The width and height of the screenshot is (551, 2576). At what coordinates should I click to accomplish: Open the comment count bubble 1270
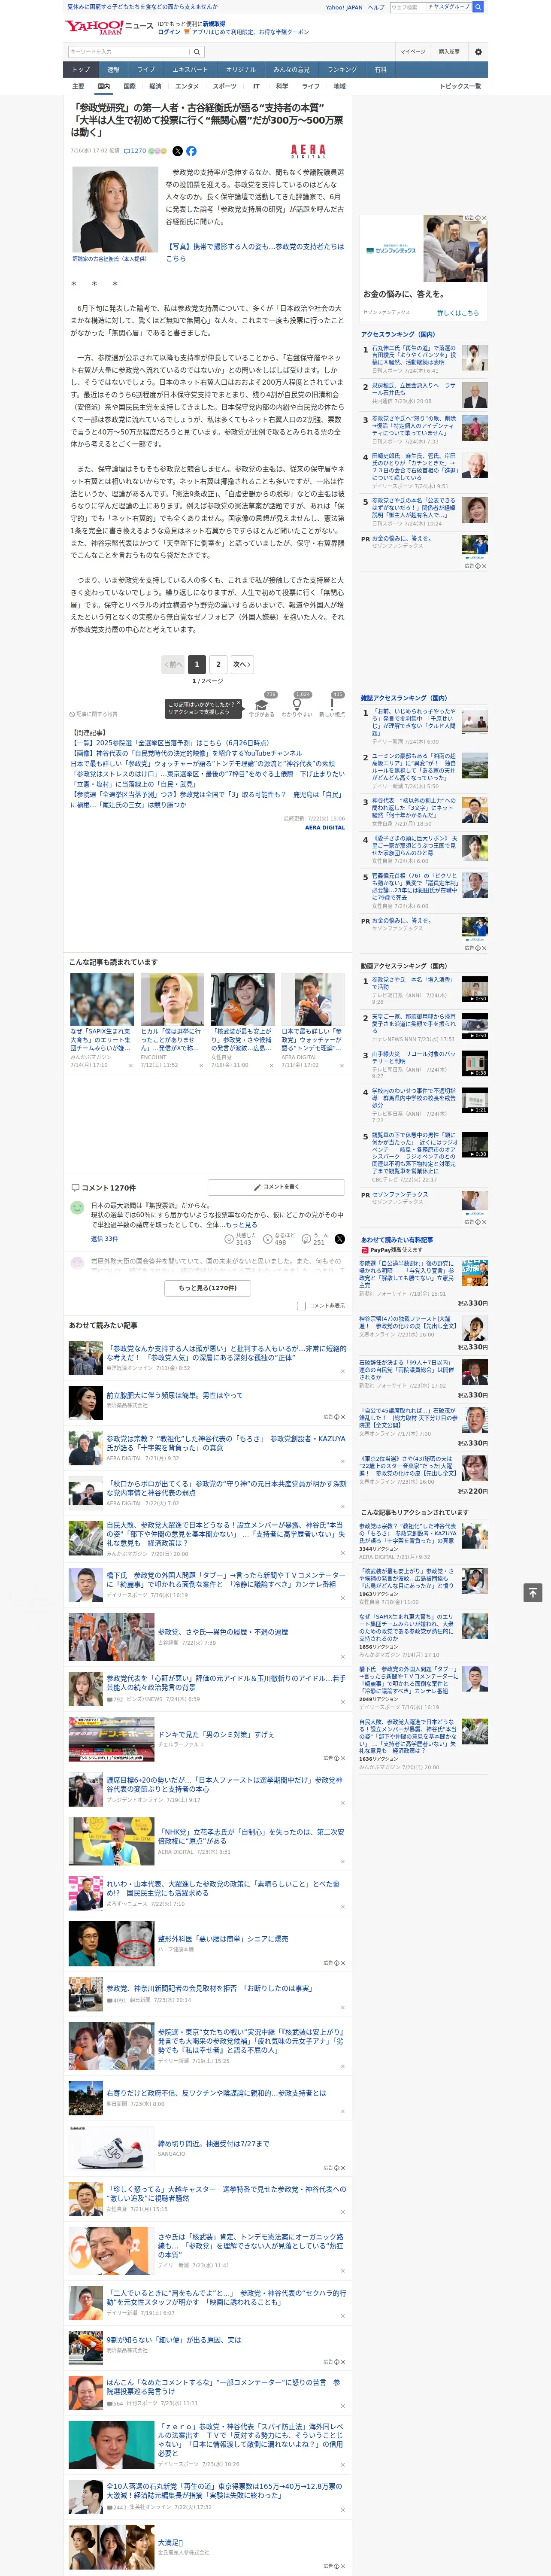point(135,151)
